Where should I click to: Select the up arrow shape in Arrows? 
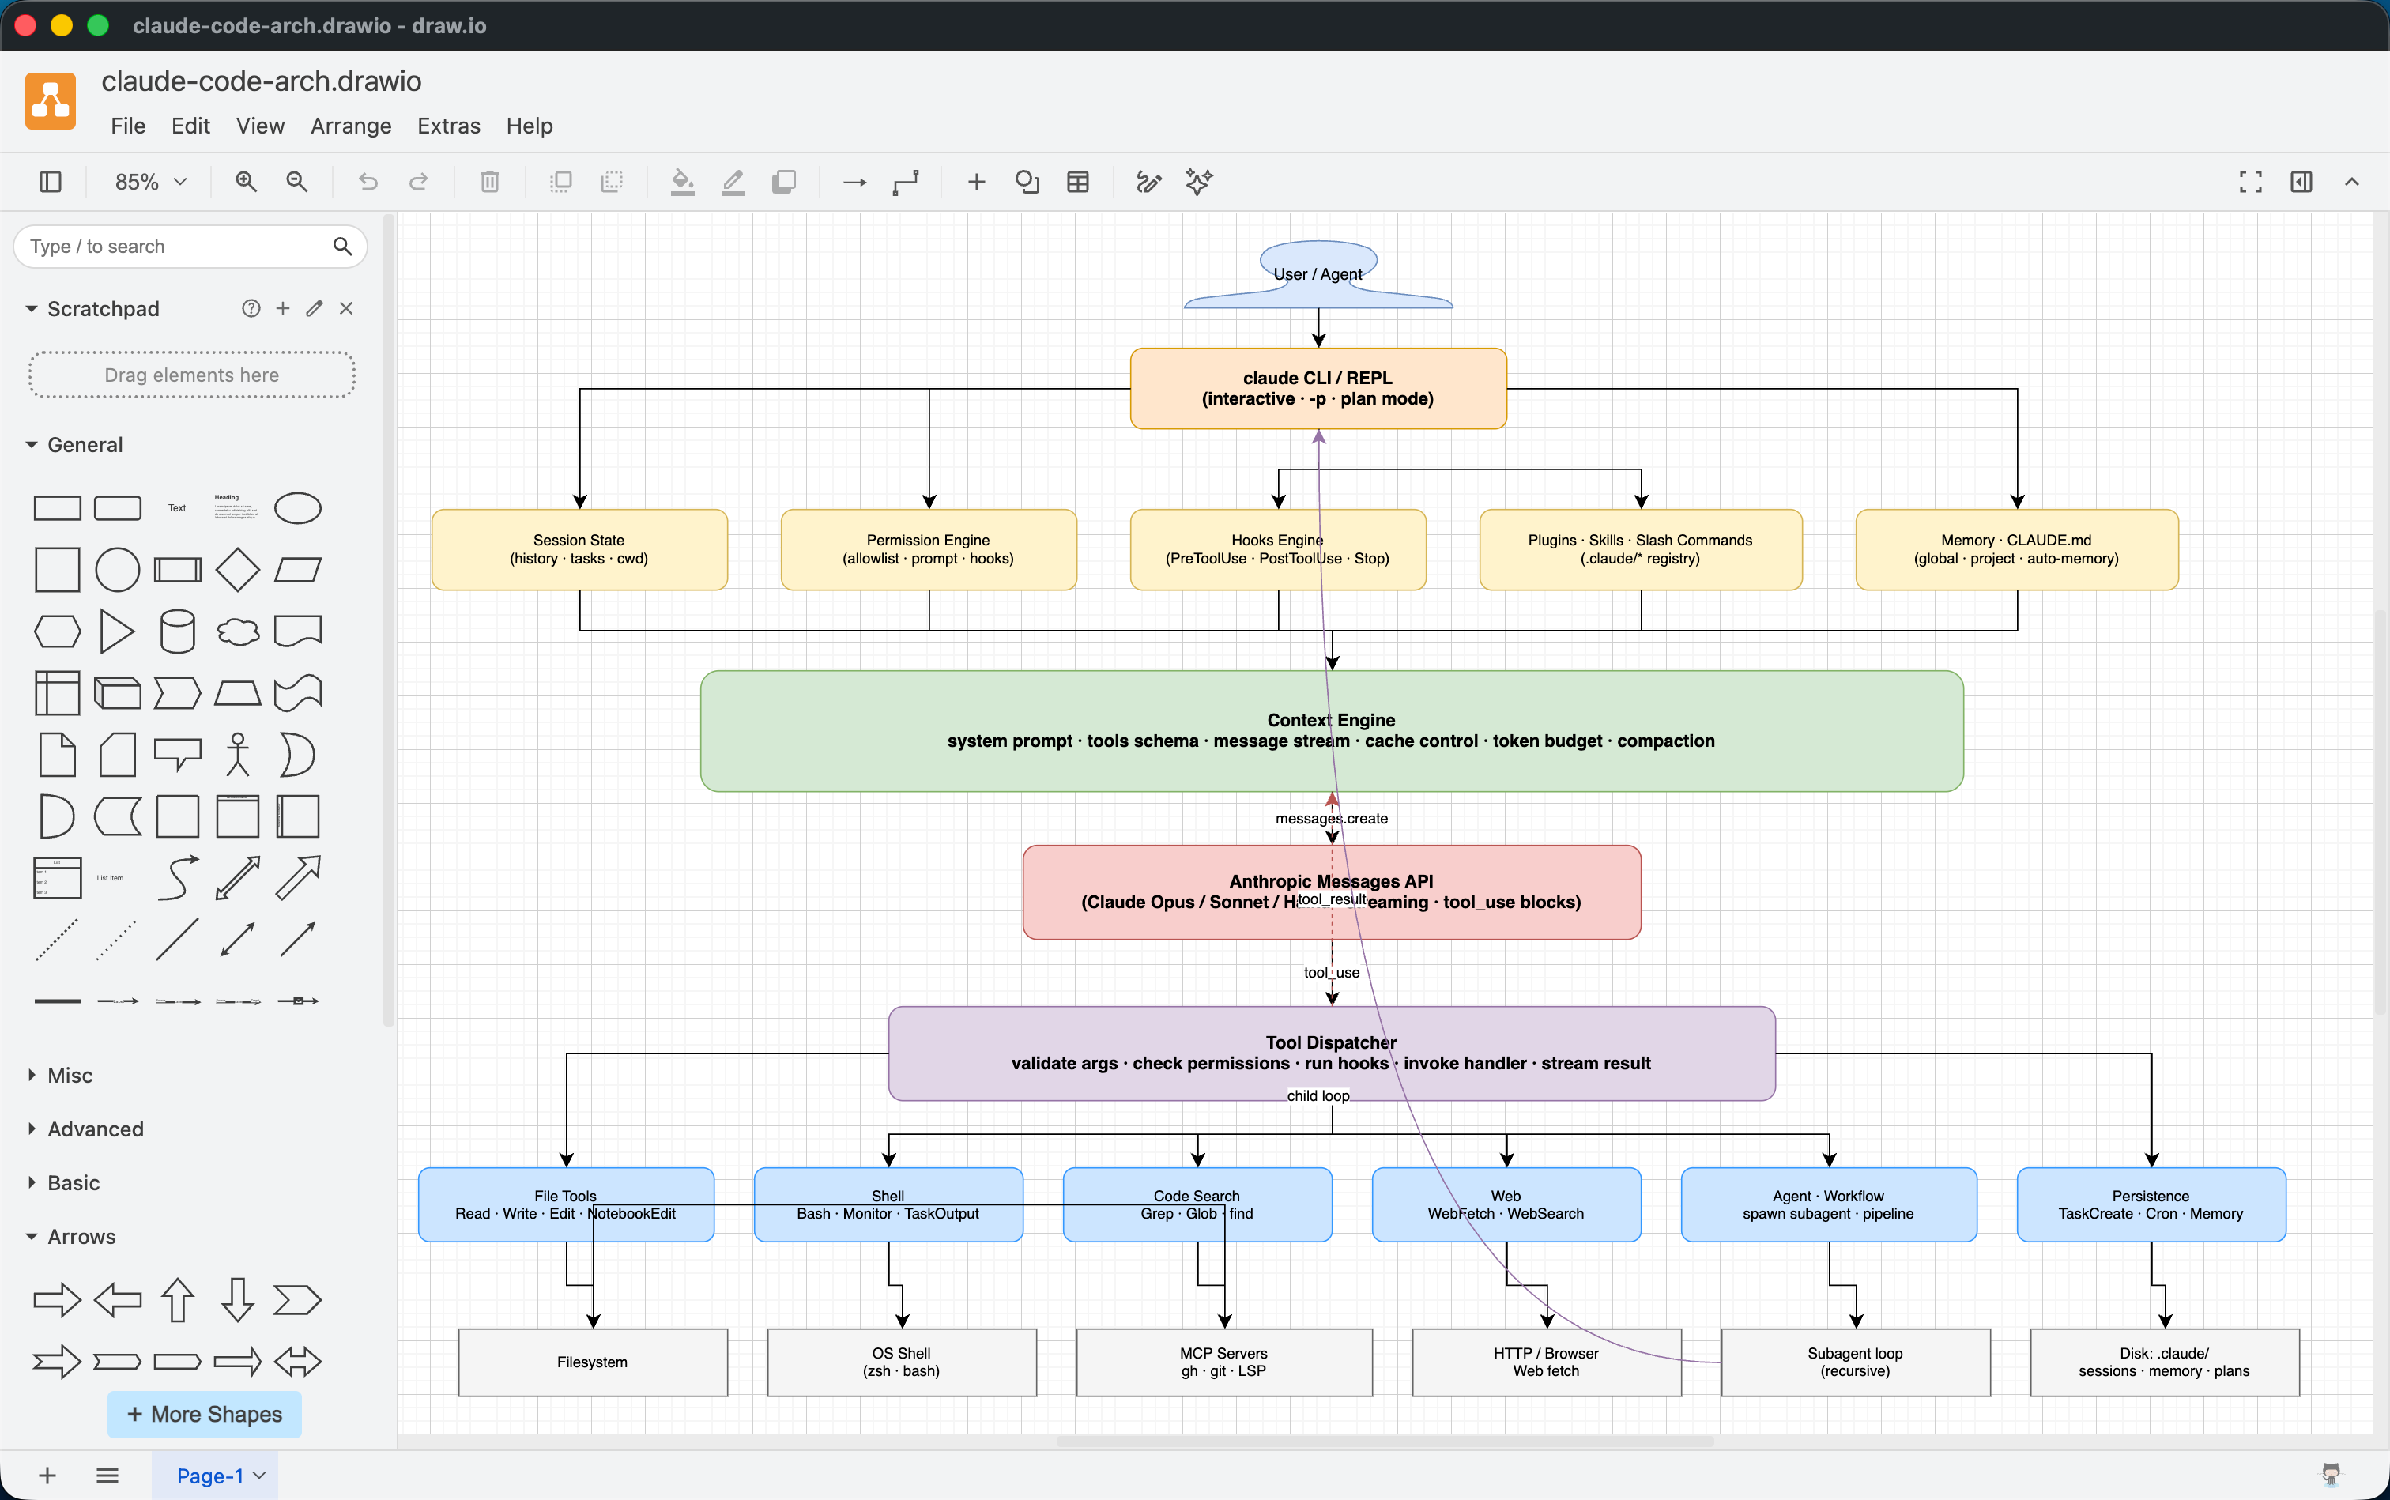(x=178, y=1299)
